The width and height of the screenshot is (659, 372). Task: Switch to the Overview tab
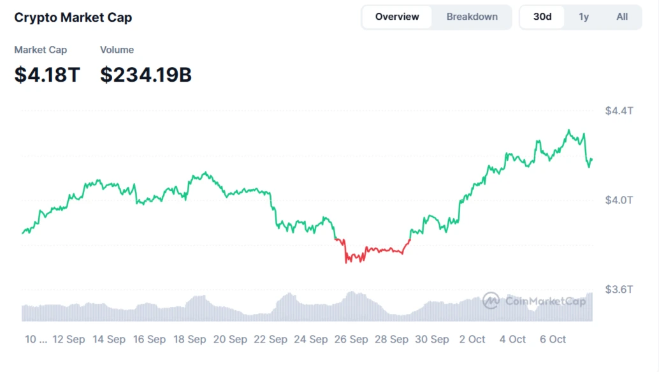tap(397, 17)
